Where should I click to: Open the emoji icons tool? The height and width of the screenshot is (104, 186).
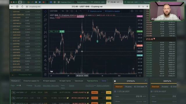coord(45,41)
